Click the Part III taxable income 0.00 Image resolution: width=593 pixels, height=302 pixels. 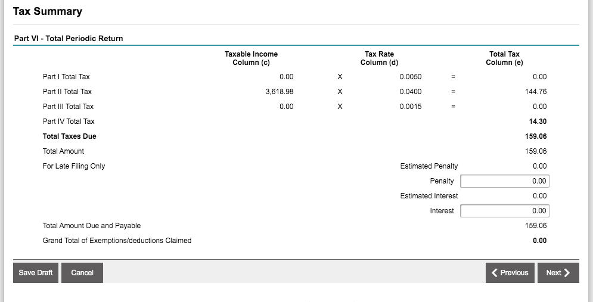pos(286,107)
